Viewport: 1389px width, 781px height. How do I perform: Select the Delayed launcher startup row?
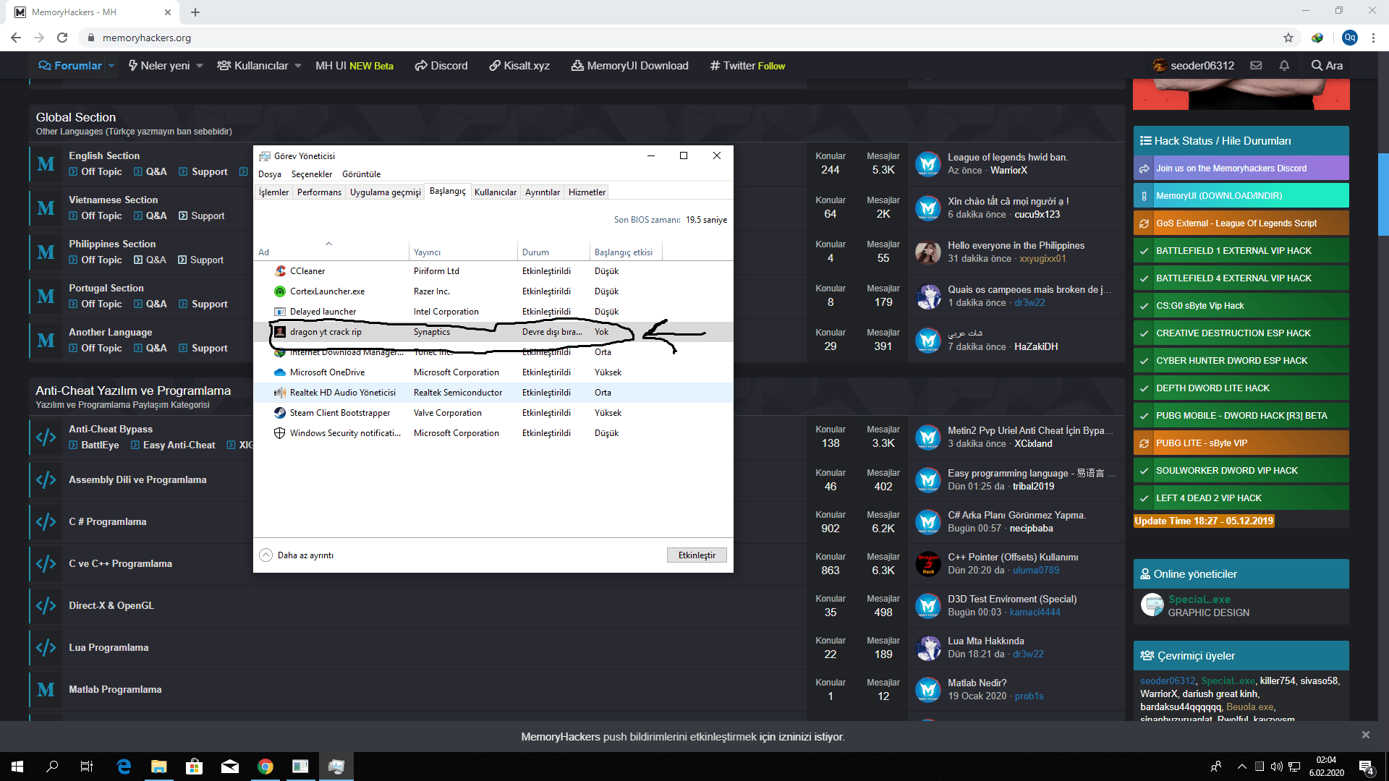(x=493, y=312)
